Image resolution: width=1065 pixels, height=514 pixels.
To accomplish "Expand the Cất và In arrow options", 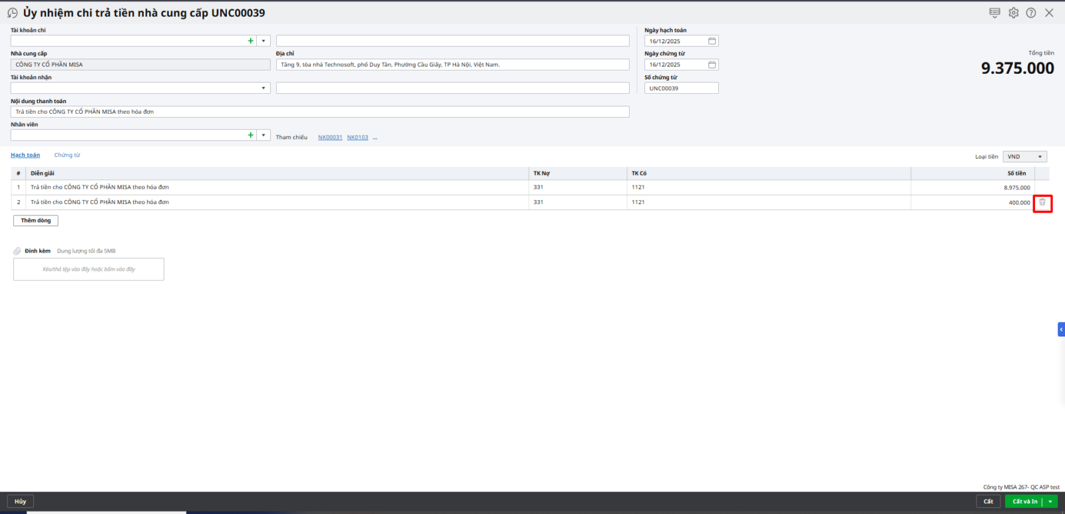I will tap(1050, 501).
